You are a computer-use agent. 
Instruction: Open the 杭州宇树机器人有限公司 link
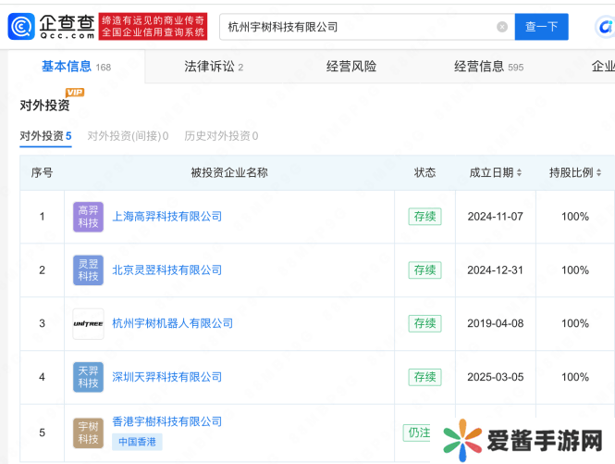tap(172, 324)
